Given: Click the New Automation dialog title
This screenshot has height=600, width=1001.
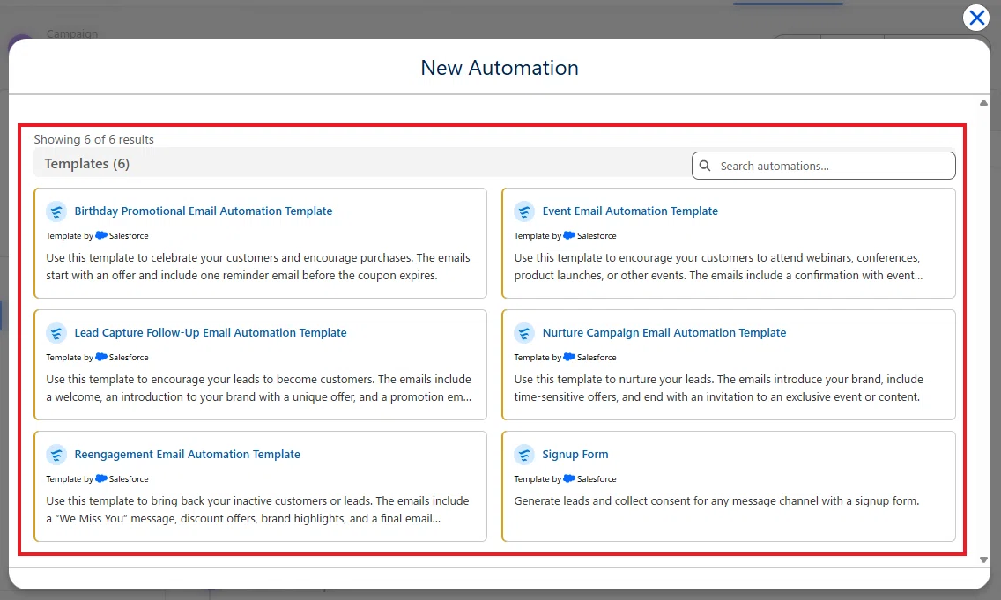Looking at the screenshot, I should (x=500, y=68).
